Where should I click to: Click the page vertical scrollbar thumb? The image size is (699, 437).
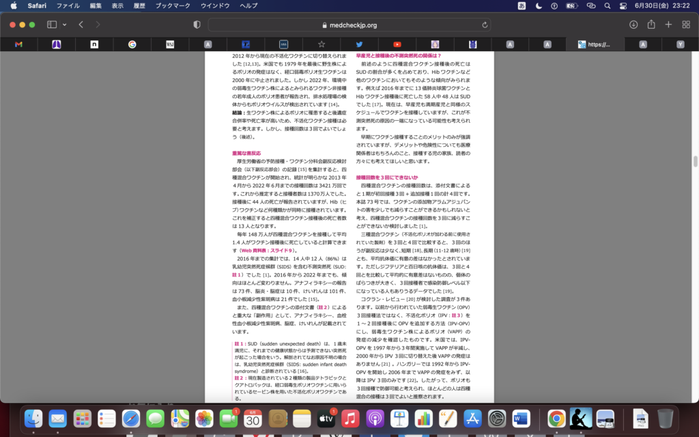point(695,161)
